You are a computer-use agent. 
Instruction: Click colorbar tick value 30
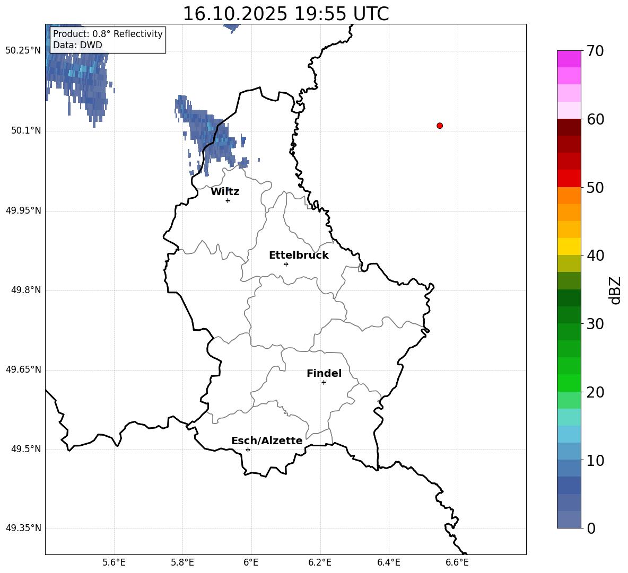coord(595,324)
